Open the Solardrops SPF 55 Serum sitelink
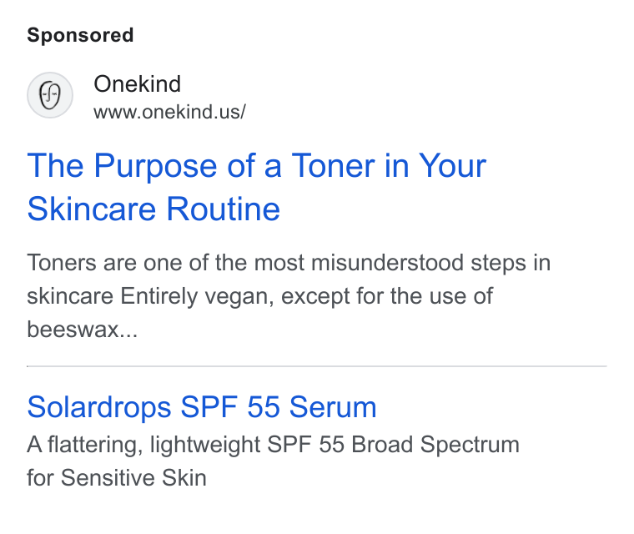 (202, 407)
